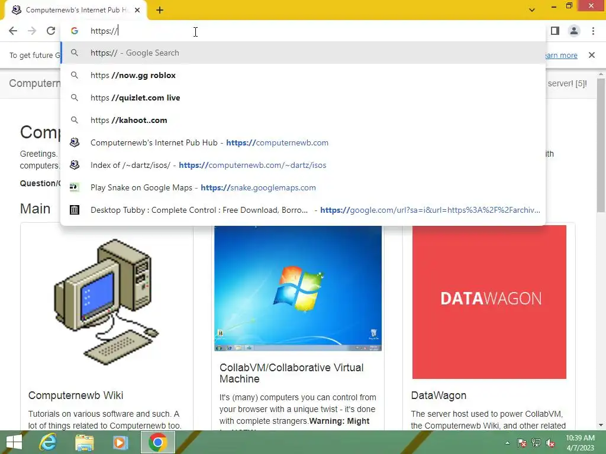Click the Internet Archive icon beside Desktop Tubby

click(75, 210)
